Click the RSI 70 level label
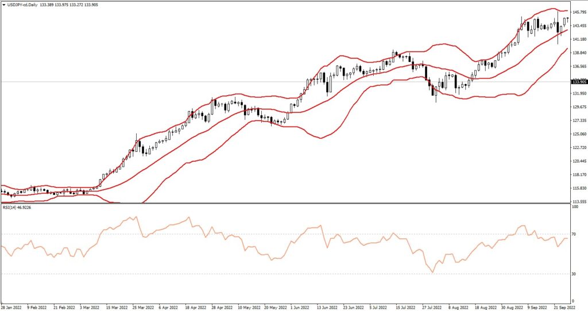This screenshot has width=588, height=311. [x=574, y=234]
